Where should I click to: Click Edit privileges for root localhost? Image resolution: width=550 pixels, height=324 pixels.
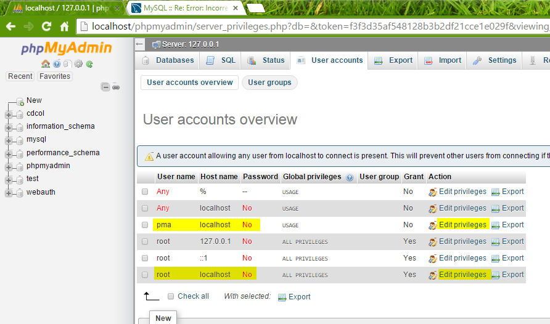462,275
